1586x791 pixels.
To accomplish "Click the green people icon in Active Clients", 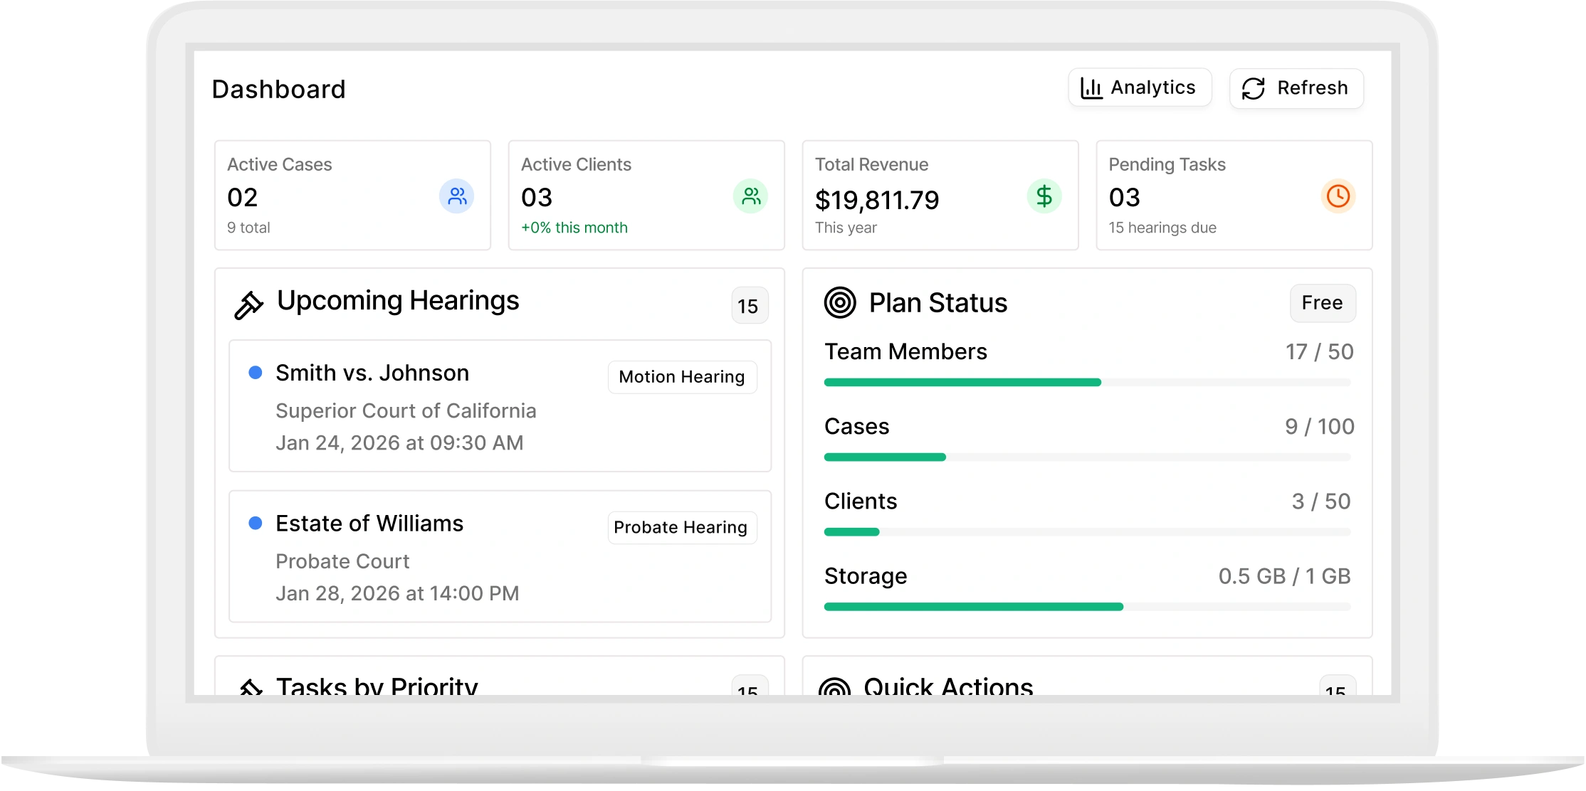I will [x=751, y=196].
